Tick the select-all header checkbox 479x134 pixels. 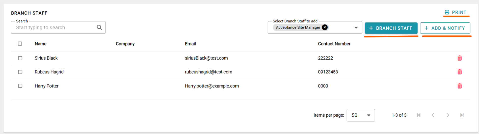pyautogui.click(x=20, y=44)
